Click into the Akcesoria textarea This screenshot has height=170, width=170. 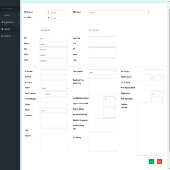click(x=54, y=142)
